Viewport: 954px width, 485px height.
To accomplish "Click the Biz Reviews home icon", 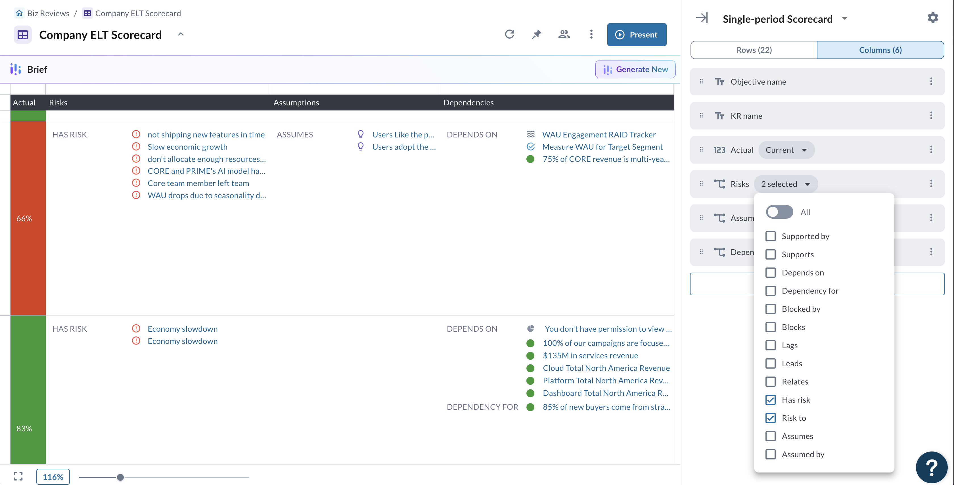I will [19, 13].
